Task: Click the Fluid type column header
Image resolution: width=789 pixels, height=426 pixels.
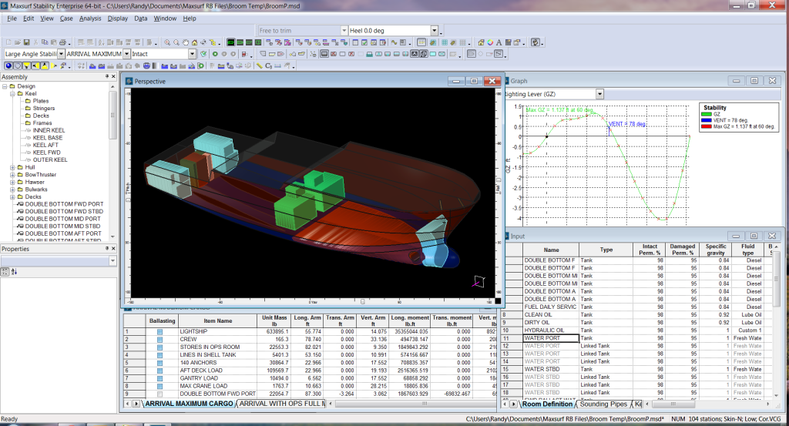Action: (x=747, y=250)
